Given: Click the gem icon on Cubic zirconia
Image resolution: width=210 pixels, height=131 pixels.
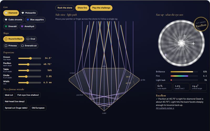Looking at the screenshot, I should (6, 20).
